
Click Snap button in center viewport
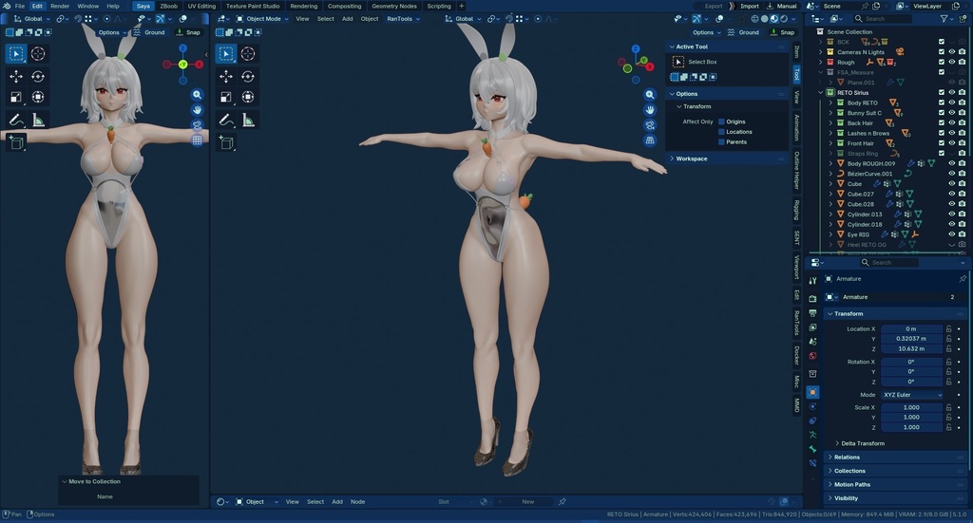(783, 32)
